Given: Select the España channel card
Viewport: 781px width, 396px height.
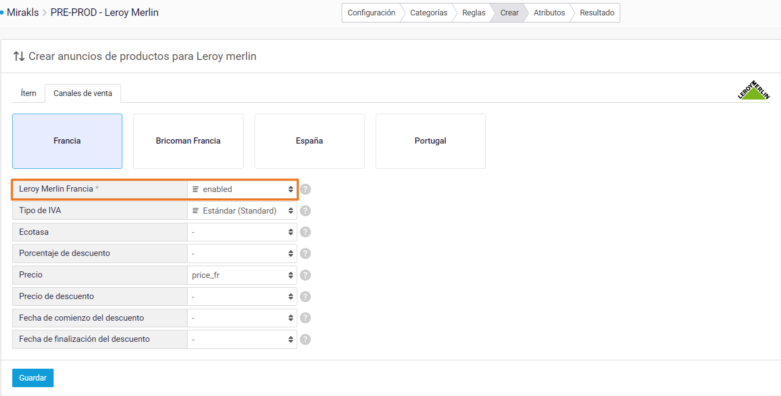Looking at the screenshot, I should pos(310,141).
